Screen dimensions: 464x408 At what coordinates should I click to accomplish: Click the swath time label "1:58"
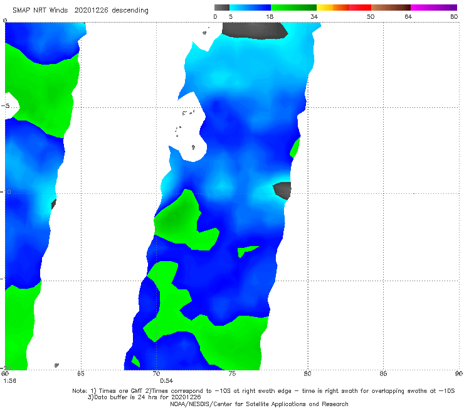pyautogui.click(x=9, y=381)
